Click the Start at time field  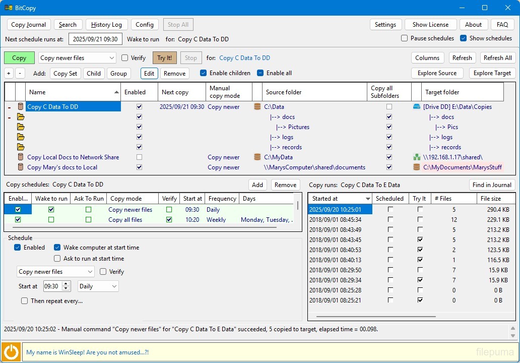(52, 286)
